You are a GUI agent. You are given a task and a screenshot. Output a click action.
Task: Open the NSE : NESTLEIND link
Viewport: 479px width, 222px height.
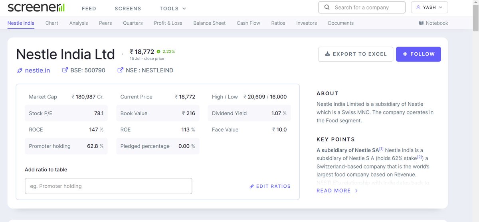[x=150, y=71]
